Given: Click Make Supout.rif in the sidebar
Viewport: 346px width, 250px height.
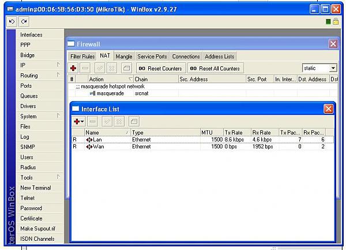Looking at the screenshot, I should (40, 229).
